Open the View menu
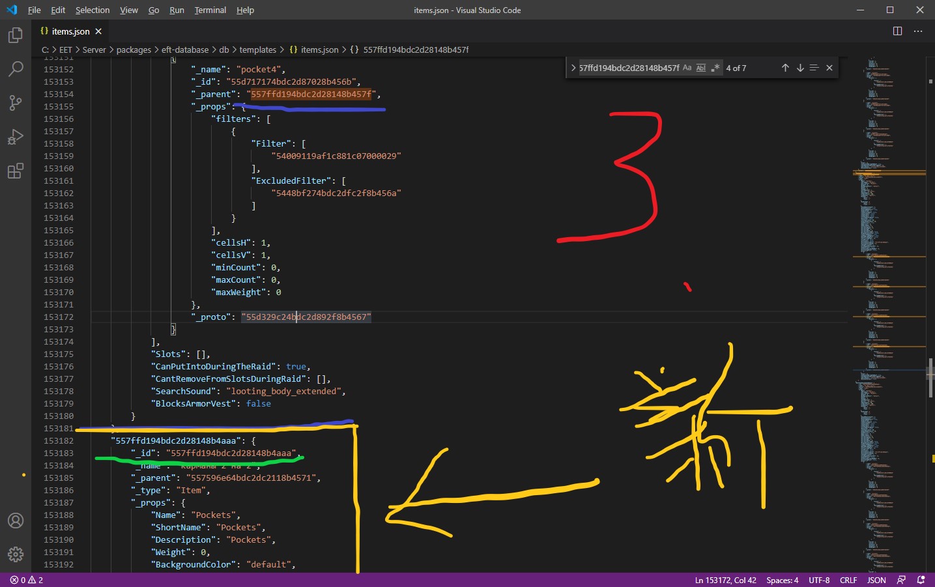The height and width of the screenshot is (587, 935). pyautogui.click(x=129, y=10)
